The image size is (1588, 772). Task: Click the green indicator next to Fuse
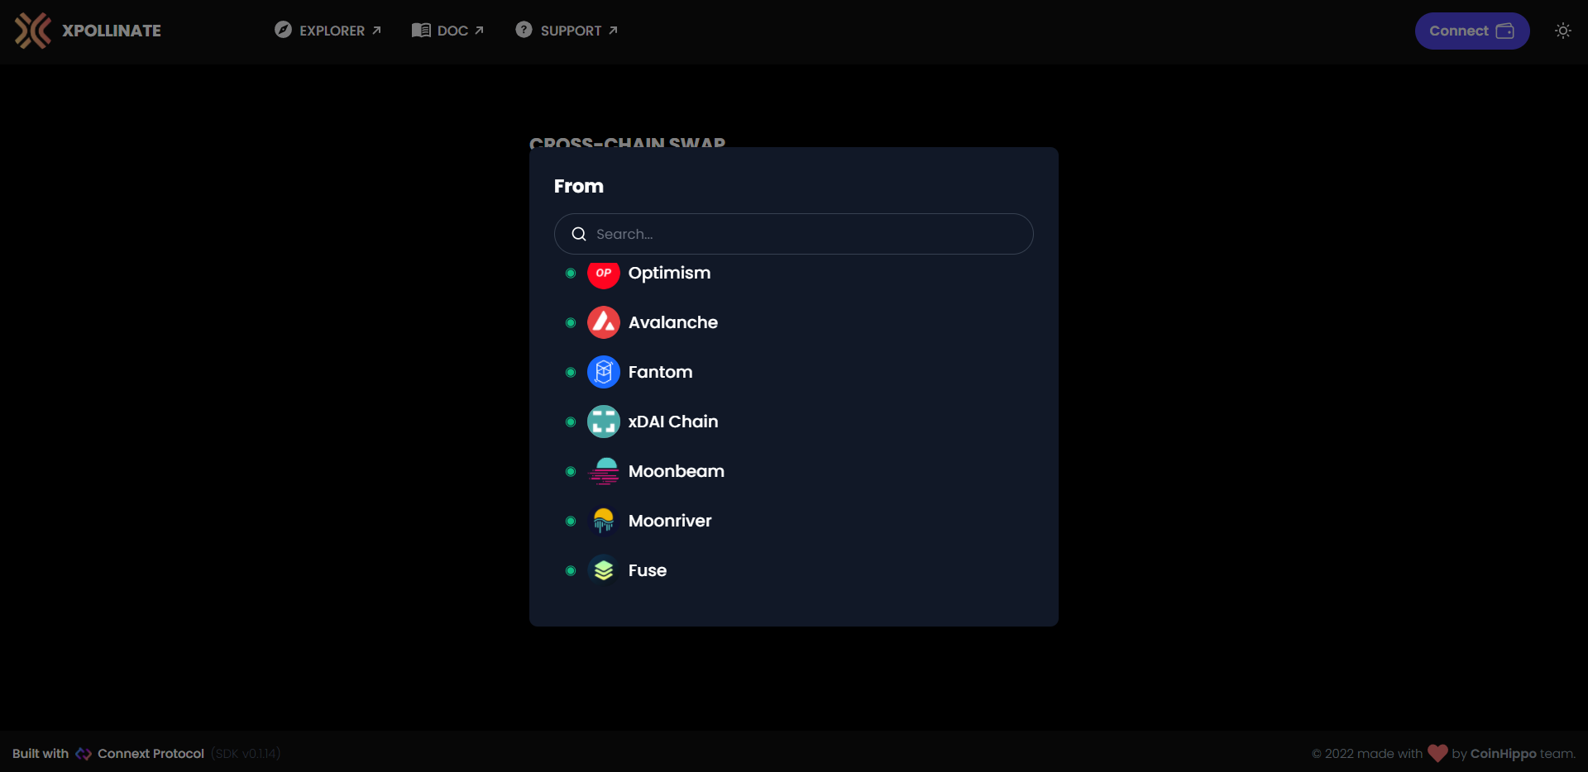[570, 570]
